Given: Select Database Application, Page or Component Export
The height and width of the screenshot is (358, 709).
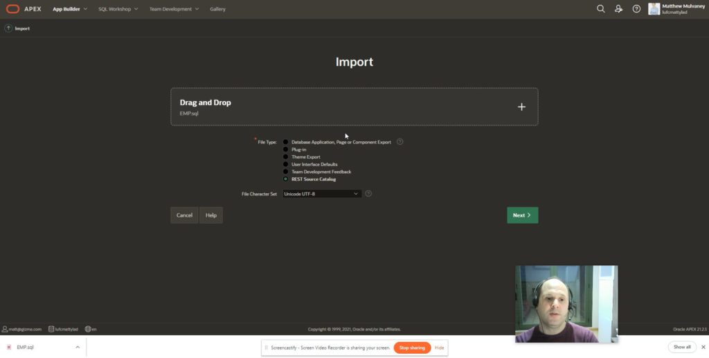Looking at the screenshot, I should point(285,142).
